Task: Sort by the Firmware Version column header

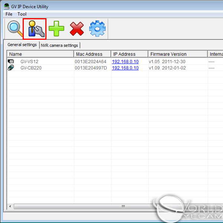Action: pos(178,54)
